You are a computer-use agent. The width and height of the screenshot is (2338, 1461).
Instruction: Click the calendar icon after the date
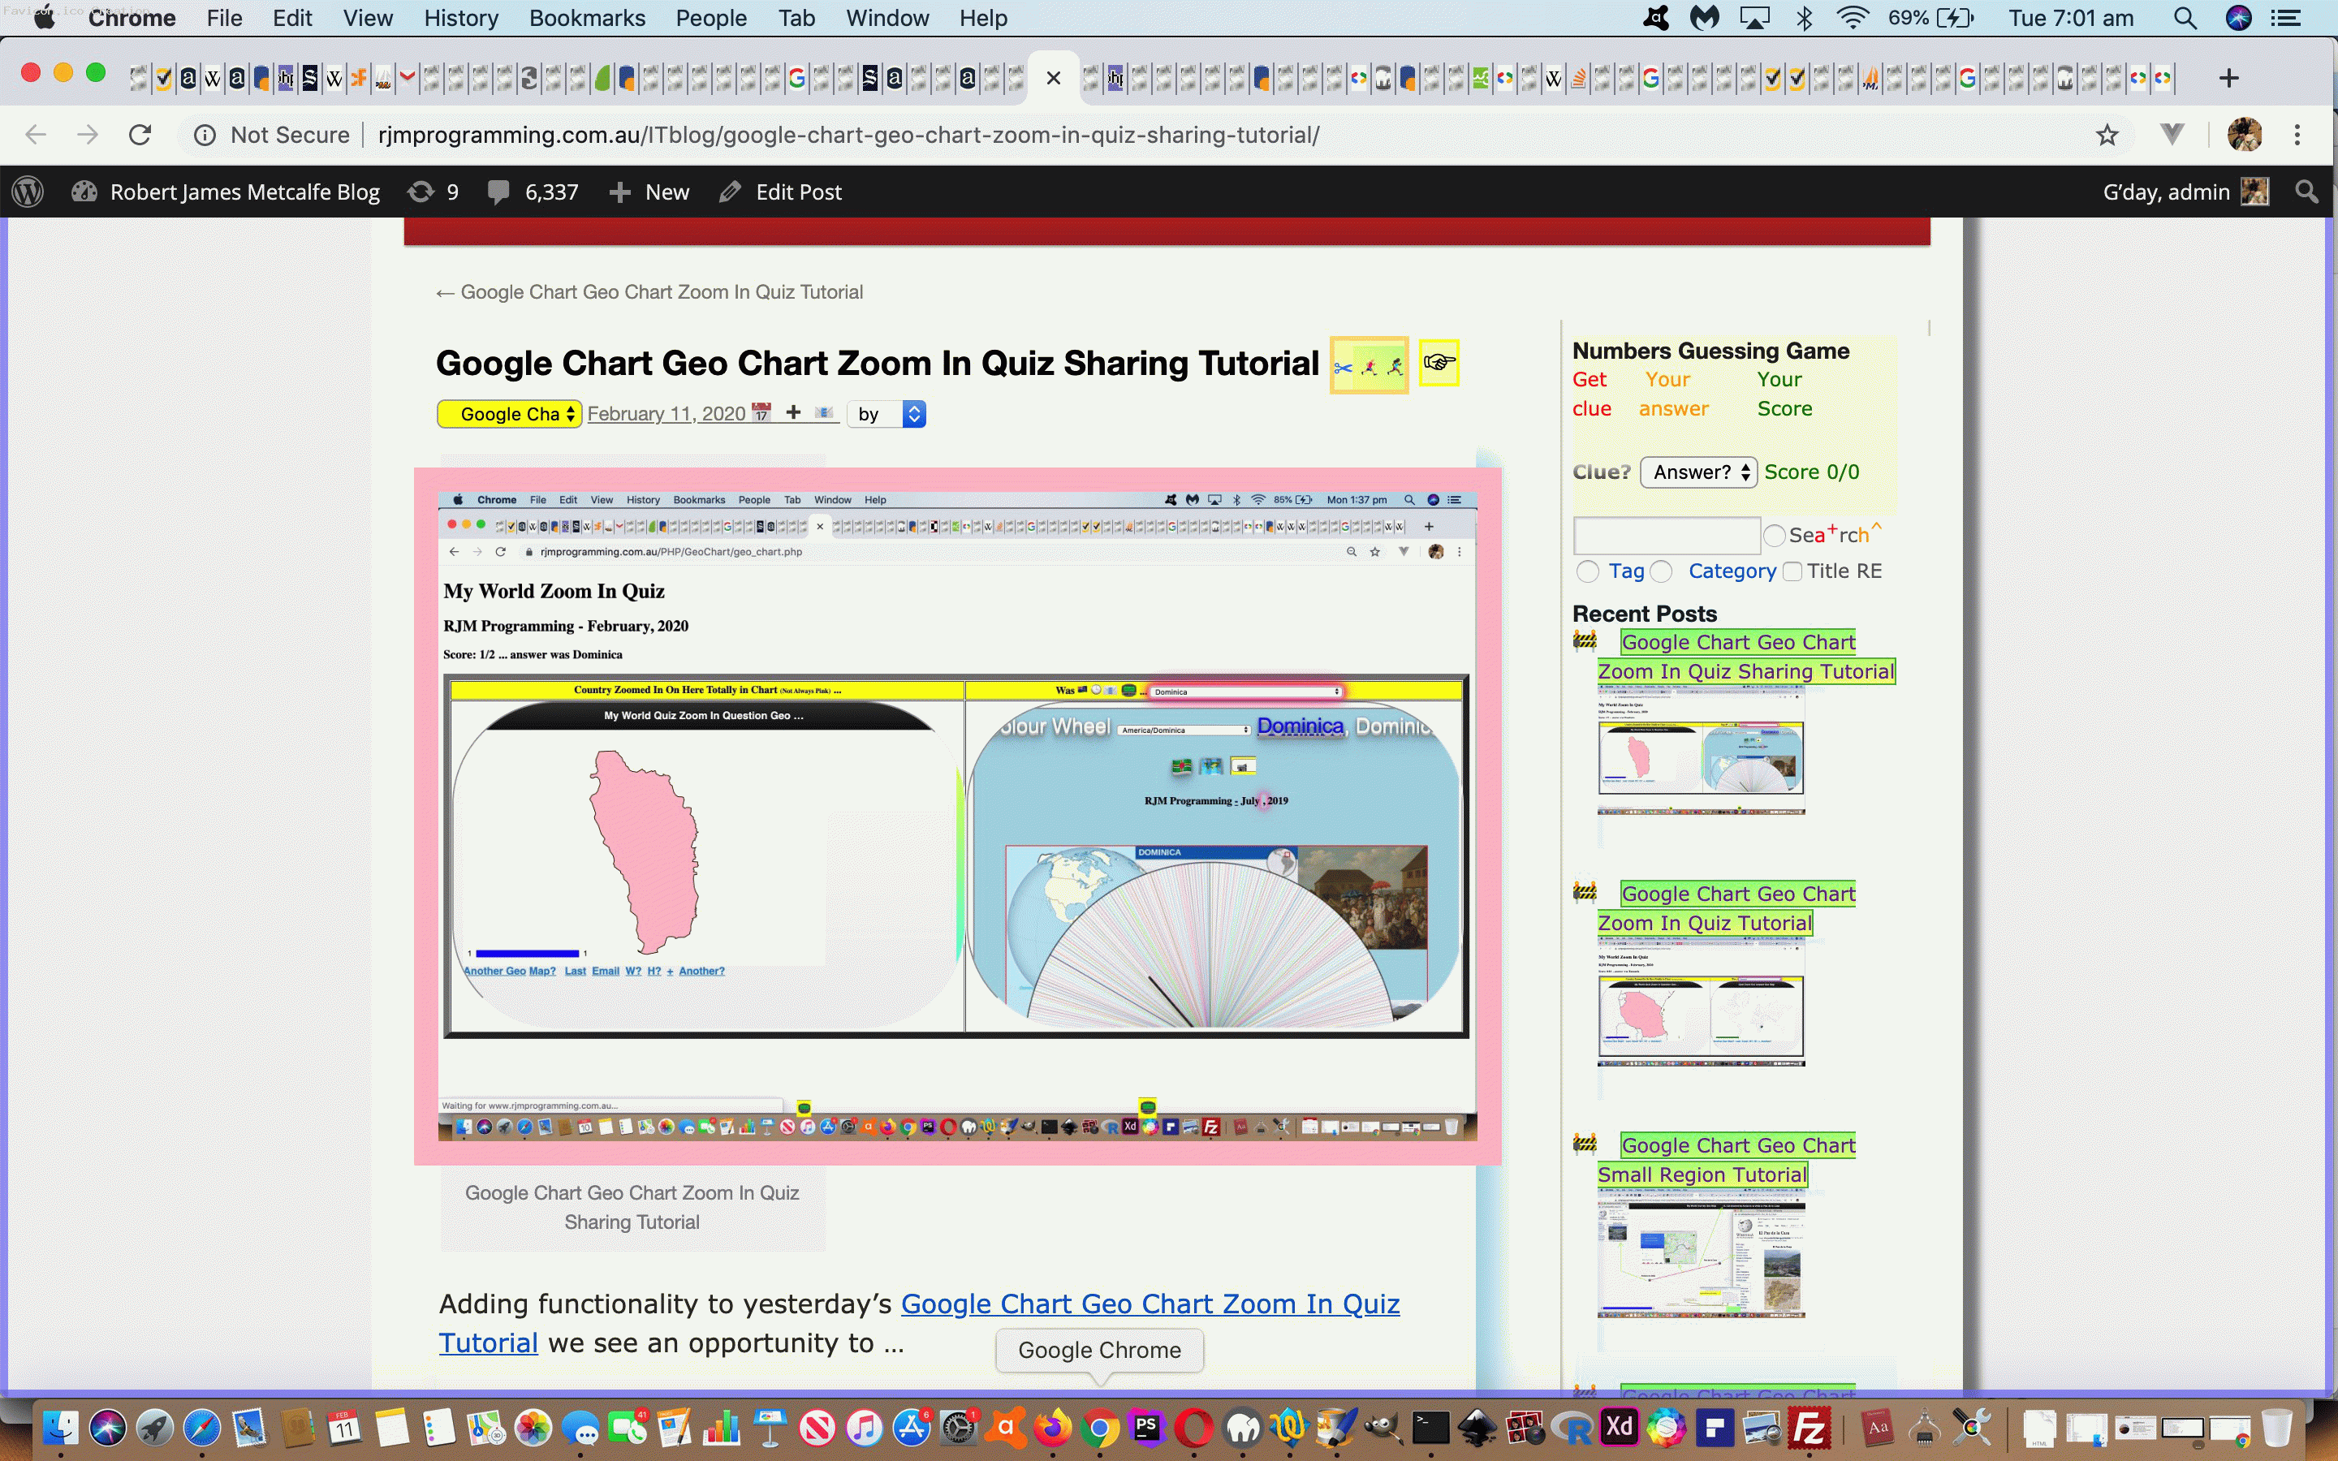[761, 412]
